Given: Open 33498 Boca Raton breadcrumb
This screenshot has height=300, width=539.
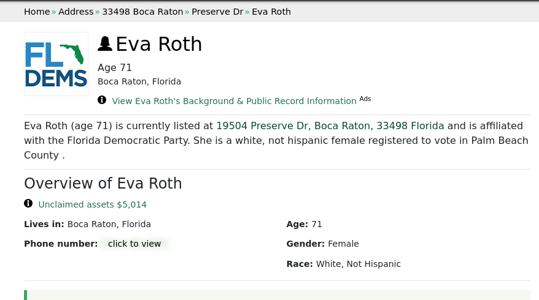Looking at the screenshot, I should pyautogui.click(x=142, y=12).
